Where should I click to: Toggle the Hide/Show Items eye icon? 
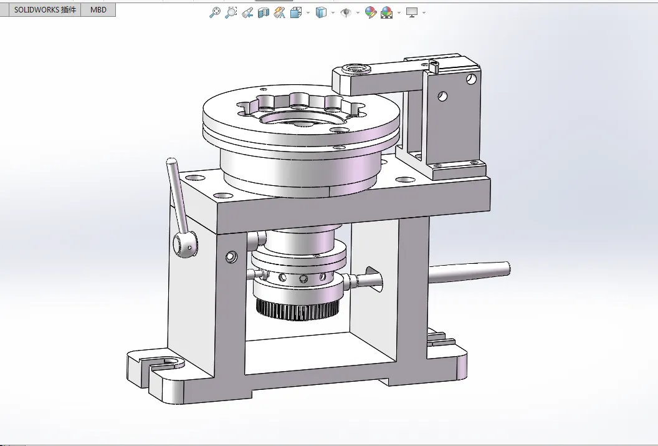tap(345, 12)
